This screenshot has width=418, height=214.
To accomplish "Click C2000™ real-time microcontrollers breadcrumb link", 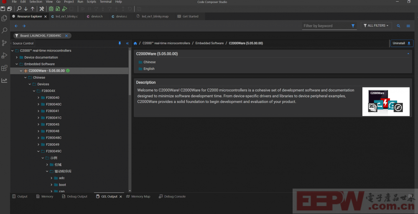I will point(166,43).
